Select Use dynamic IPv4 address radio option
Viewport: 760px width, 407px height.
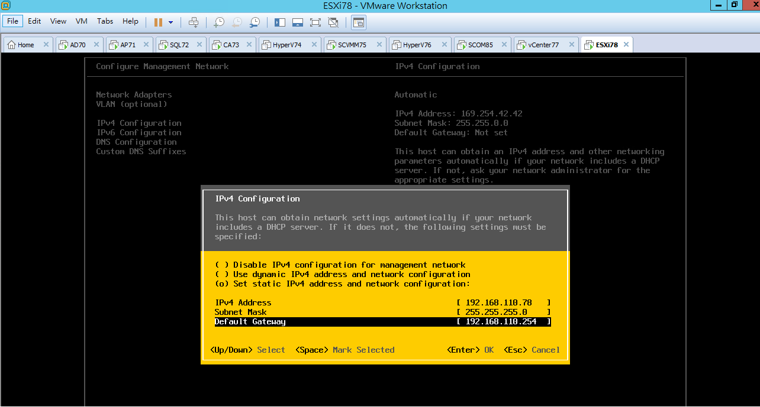click(343, 275)
